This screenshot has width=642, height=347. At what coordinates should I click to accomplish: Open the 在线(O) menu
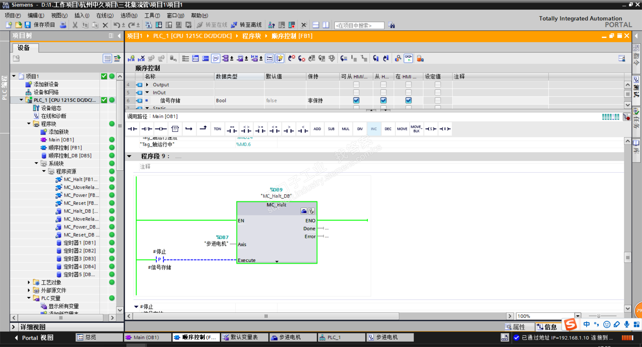105,15
